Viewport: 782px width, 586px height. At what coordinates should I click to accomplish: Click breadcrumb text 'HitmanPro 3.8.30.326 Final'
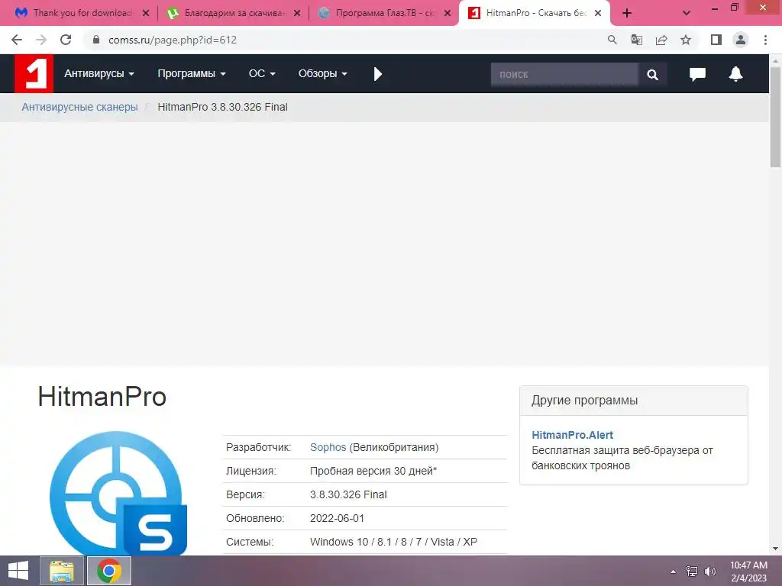[222, 107]
